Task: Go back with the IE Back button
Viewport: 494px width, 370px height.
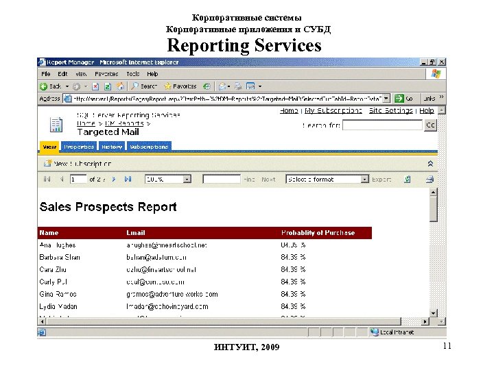Action: tap(50, 86)
